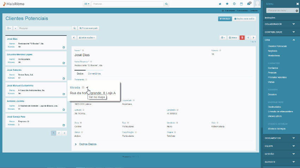Open the record icon for José Cabarés card

(x=64, y=78)
